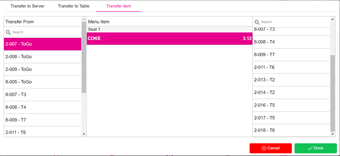Image resolution: width=340 pixels, height=156 pixels.
Task: Click up arrow of destination list scrollbar
Action: tap(332, 19)
